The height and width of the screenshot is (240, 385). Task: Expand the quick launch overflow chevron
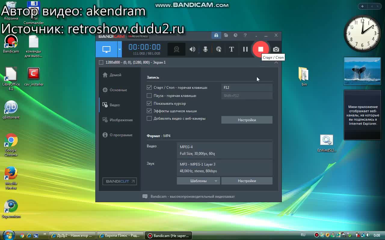click(x=45, y=234)
